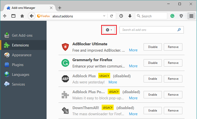This screenshot has height=119, width=197.
Task: Click the gray puzzle piece extension icon
Action: click(x=65, y=95)
